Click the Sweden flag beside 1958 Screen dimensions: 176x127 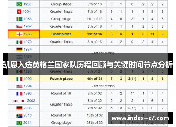coord(19,19)
